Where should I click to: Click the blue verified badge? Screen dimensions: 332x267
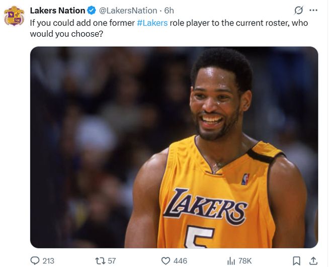point(92,11)
